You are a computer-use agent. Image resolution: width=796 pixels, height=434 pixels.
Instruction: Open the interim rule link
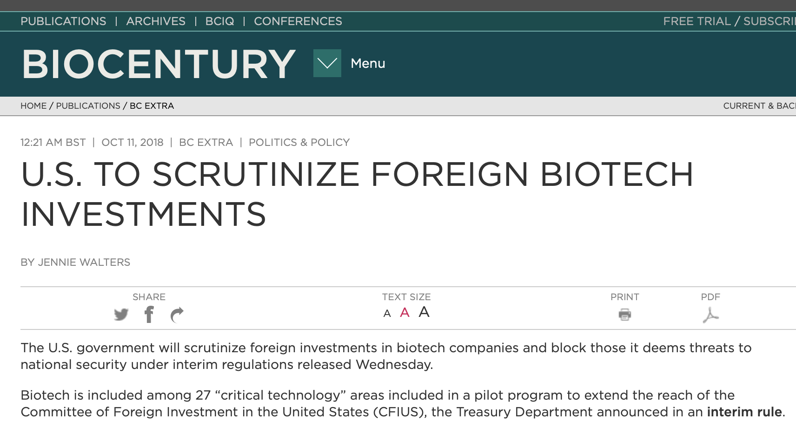point(744,412)
